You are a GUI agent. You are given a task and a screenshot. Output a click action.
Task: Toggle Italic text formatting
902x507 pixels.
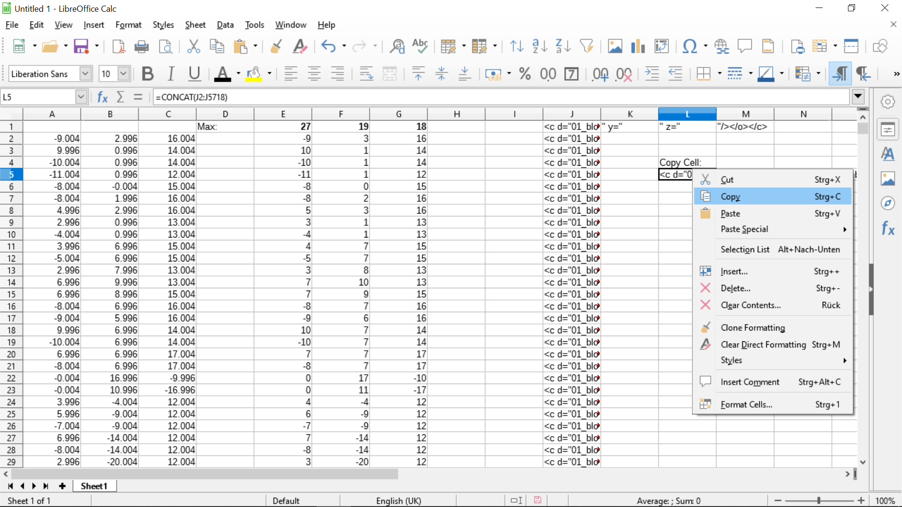pos(171,74)
